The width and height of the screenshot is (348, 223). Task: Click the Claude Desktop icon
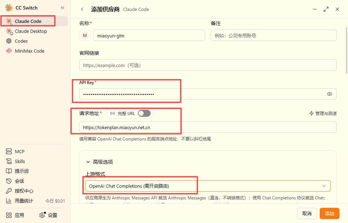[x=9, y=31]
